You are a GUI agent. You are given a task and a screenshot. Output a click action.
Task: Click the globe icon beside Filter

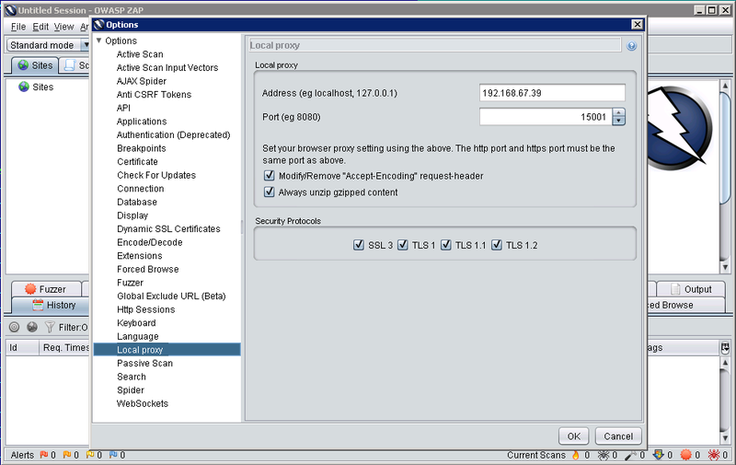click(32, 327)
